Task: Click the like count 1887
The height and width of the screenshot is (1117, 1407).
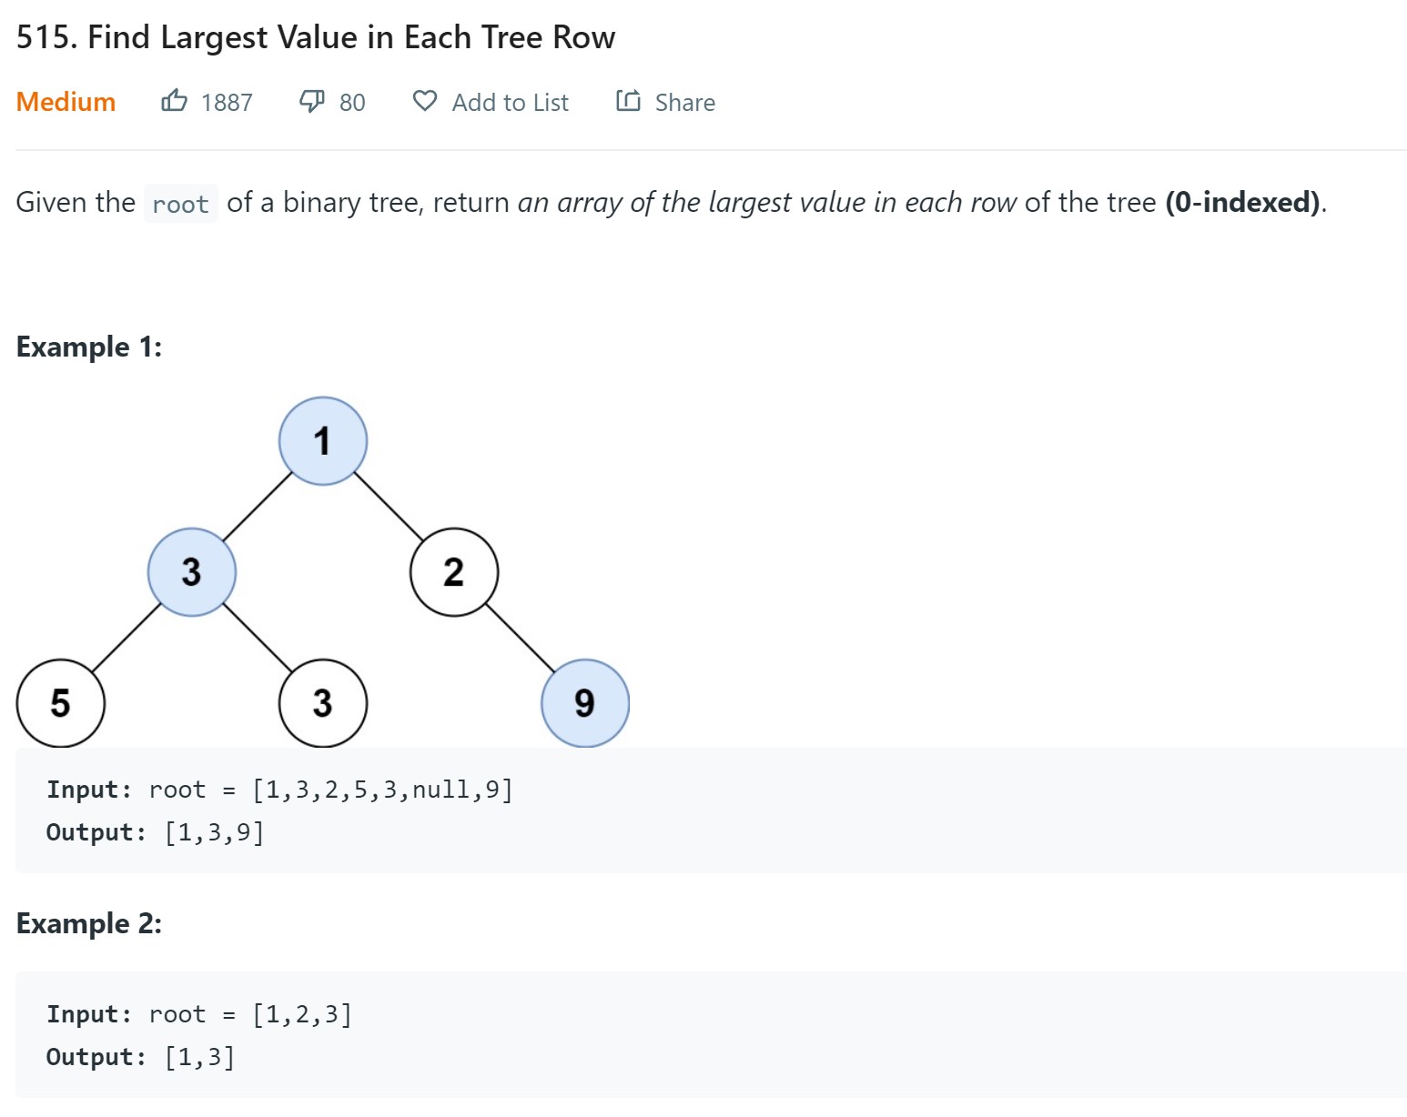Action: (227, 103)
